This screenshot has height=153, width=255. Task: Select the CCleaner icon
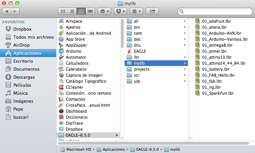(61, 87)
